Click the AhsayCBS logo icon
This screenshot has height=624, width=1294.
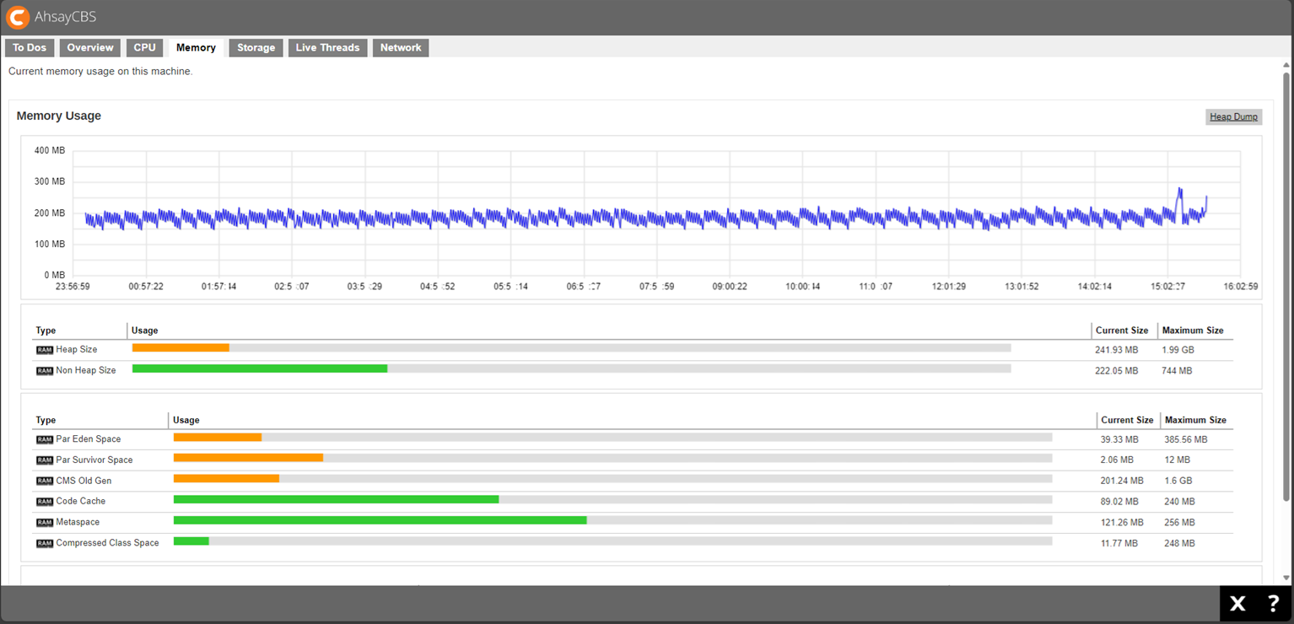(x=18, y=17)
